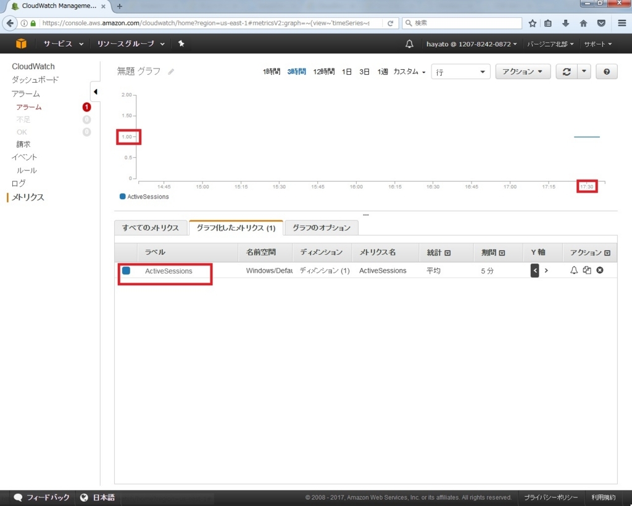Image resolution: width=632 pixels, height=506 pixels.
Task: Open the bookmarks list icon in the toolbar
Action: (x=548, y=23)
